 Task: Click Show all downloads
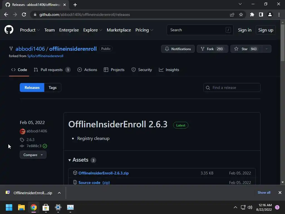click(264, 193)
